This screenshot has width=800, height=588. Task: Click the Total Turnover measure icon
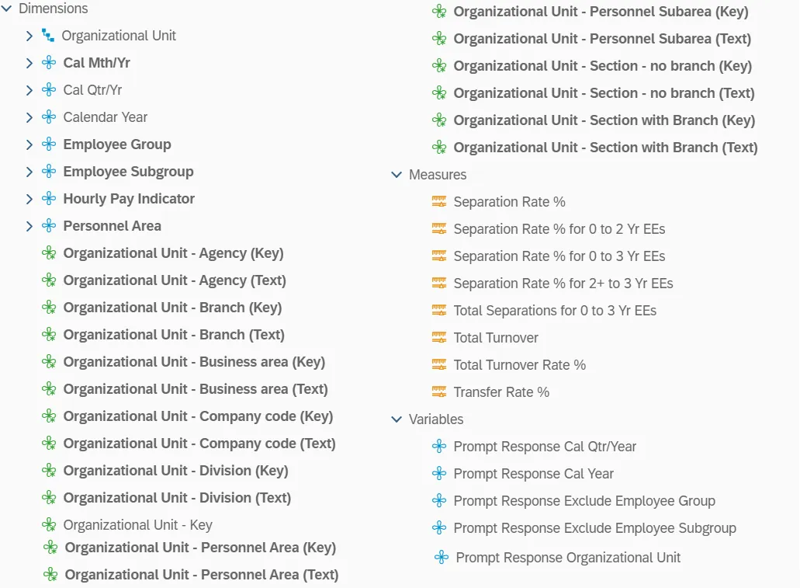(439, 338)
